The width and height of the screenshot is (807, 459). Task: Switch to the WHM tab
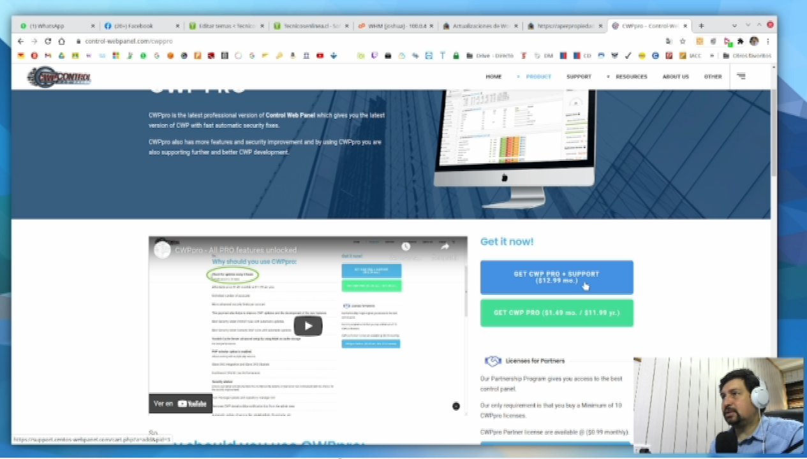point(395,26)
